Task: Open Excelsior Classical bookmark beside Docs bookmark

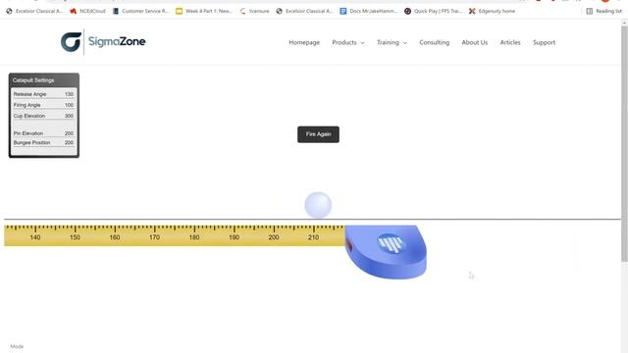Action: point(304,11)
